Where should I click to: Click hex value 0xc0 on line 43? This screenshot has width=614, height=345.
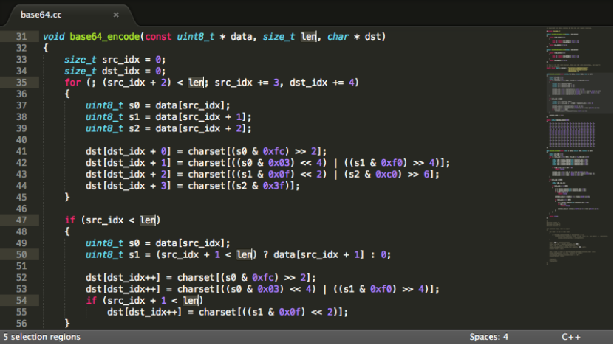coord(386,174)
